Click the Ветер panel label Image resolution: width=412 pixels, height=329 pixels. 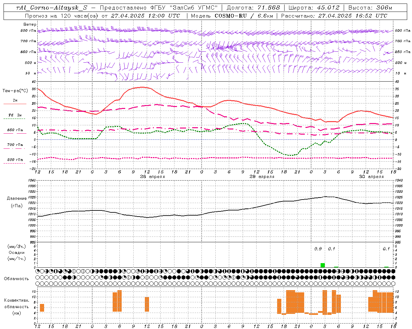click(x=30, y=24)
